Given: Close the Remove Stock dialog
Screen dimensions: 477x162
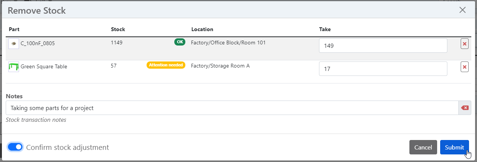Looking at the screenshot, I should click(462, 10).
